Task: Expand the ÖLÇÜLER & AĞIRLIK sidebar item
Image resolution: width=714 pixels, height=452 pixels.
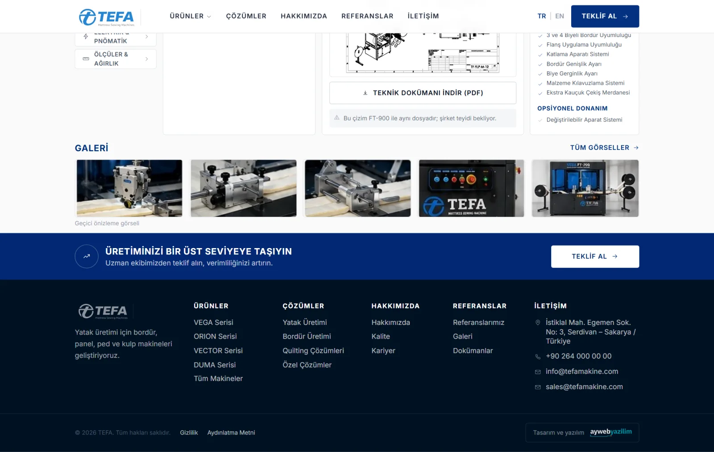Action: coord(116,59)
